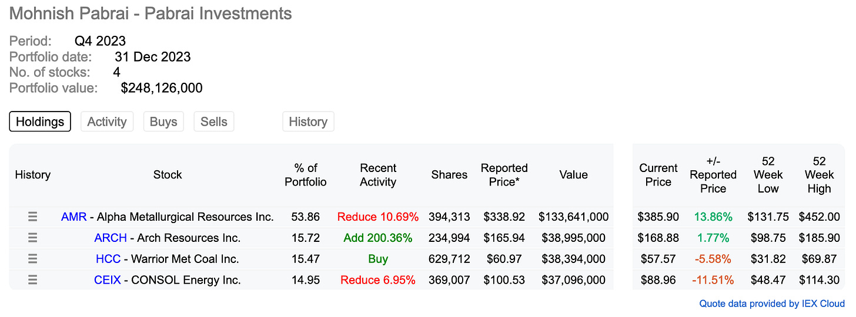Click portfolio value $248,126,000
The image size is (856, 317).
tap(162, 89)
